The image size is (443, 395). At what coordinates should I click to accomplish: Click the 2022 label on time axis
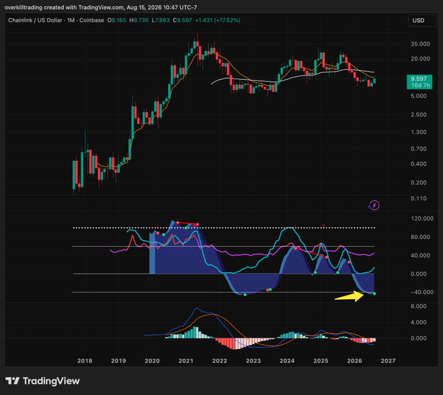click(x=219, y=360)
